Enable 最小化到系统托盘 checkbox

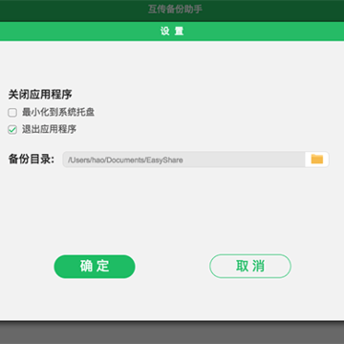coord(12,113)
